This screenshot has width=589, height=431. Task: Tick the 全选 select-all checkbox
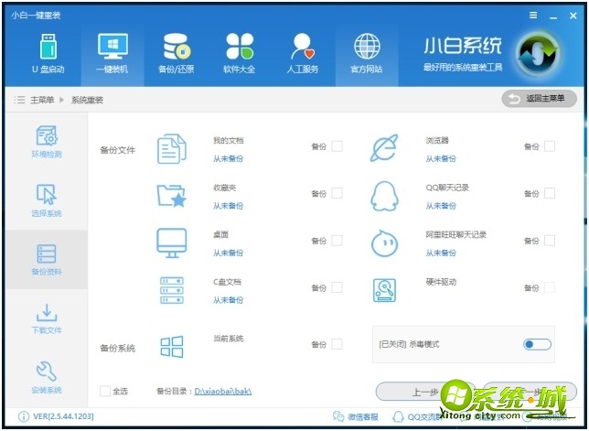pos(105,391)
